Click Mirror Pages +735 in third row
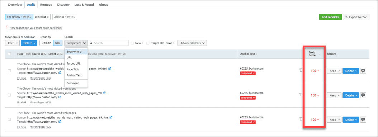The height and width of the screenshot is (137, 378). coord(41,127)
